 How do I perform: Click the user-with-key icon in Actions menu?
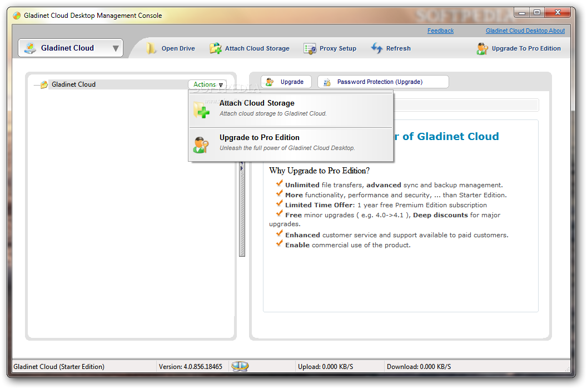[201, 144]
